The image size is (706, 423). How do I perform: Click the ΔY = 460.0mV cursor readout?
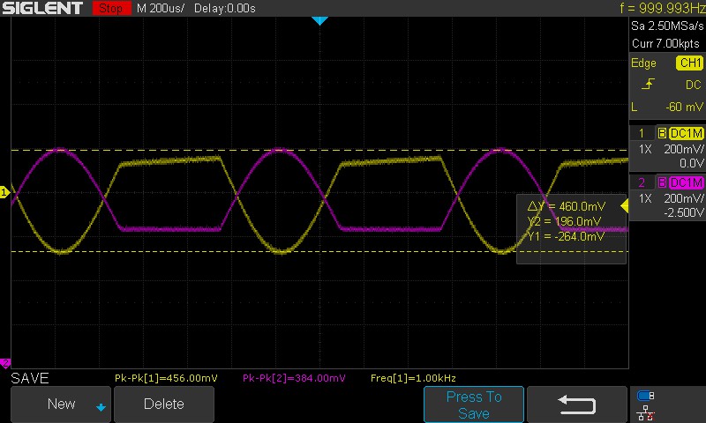pos(567,206)
